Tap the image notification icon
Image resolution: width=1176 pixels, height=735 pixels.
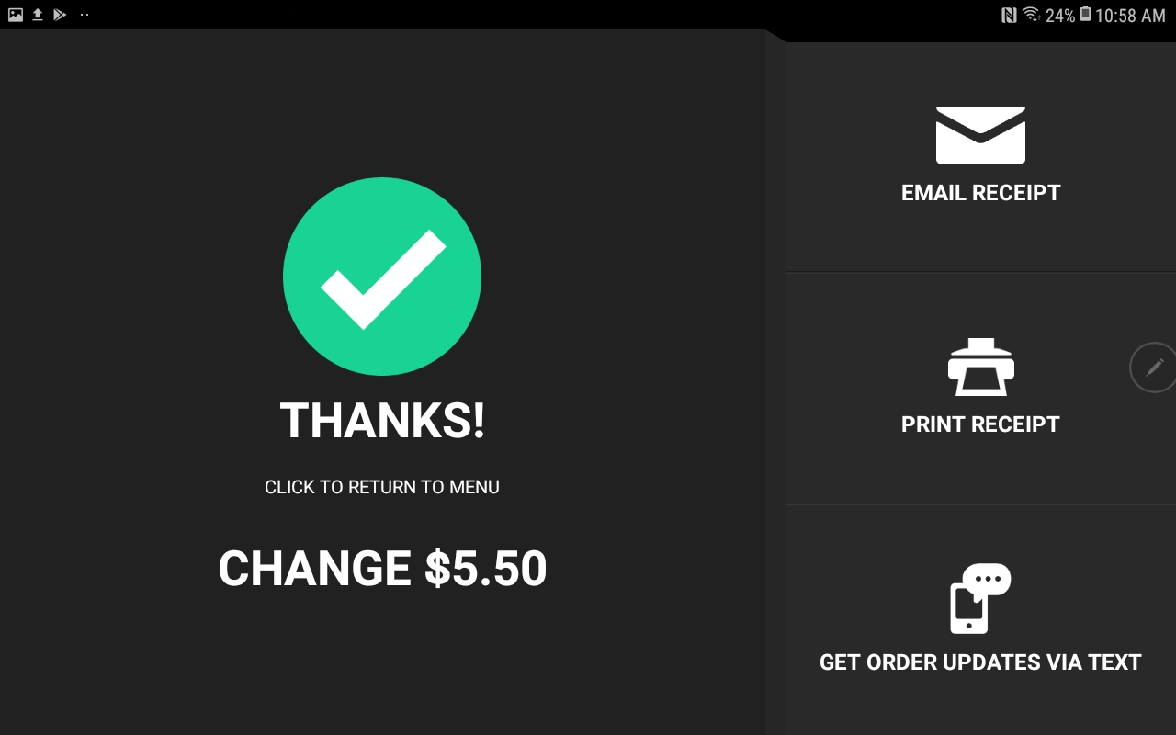pos(16,15)
